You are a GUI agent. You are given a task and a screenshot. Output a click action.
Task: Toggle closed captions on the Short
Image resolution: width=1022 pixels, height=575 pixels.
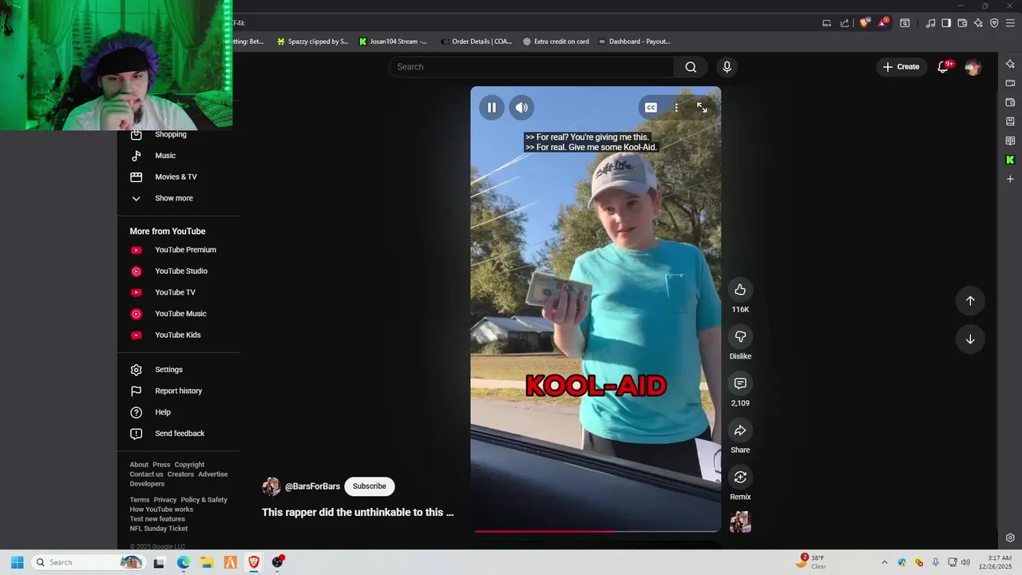coord(651,108)
